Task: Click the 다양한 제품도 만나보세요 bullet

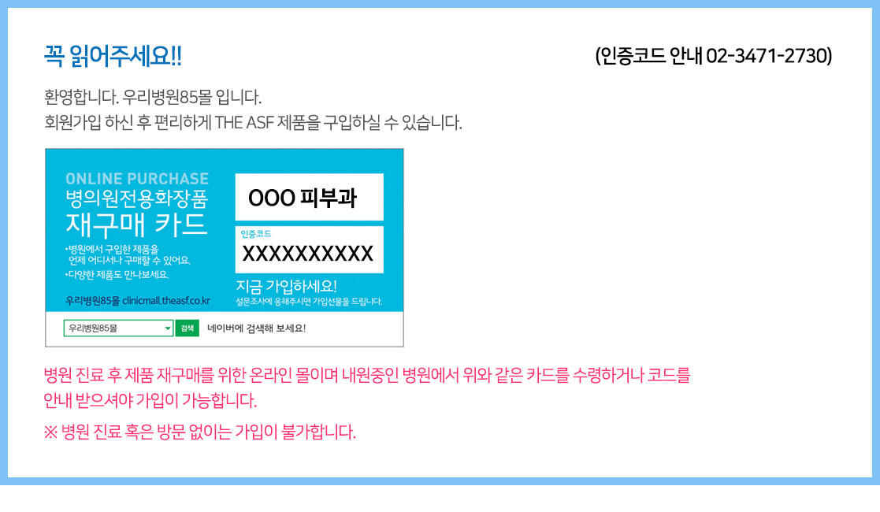Action: (x=117, y=275)
